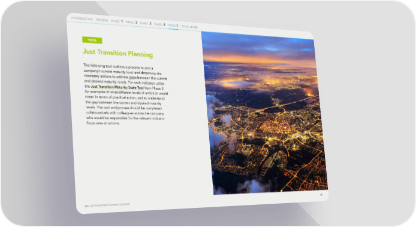
Task: Go to the home icon below the photo
Action: 321,195
